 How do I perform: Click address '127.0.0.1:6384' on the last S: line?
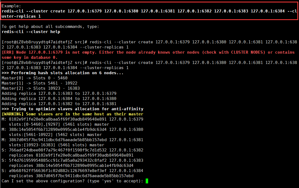126,170
